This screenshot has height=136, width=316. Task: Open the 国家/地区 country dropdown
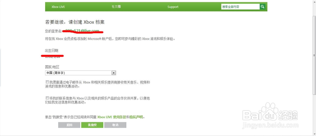pos(81,73)
